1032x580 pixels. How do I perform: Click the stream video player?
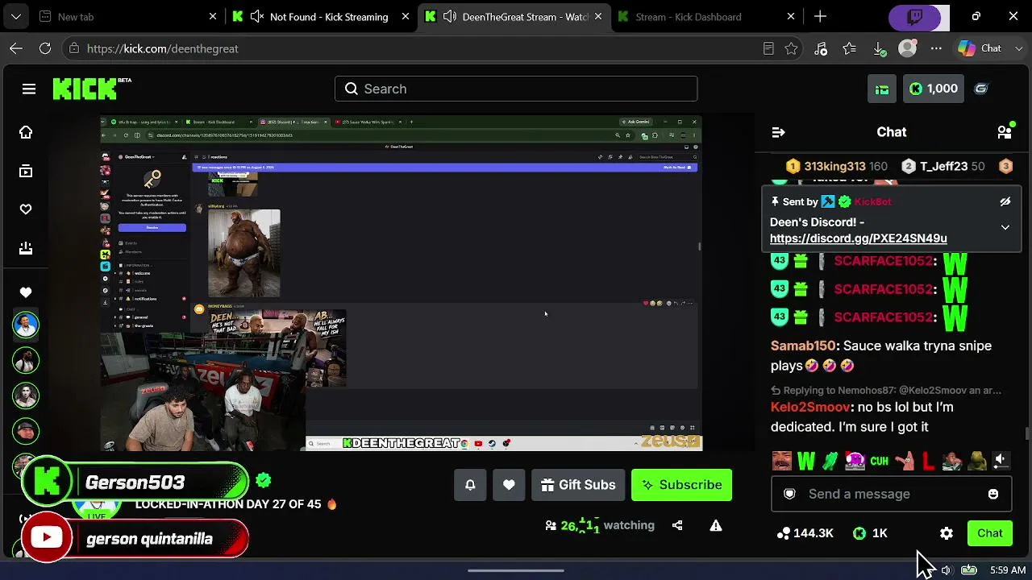pos(401,284)
